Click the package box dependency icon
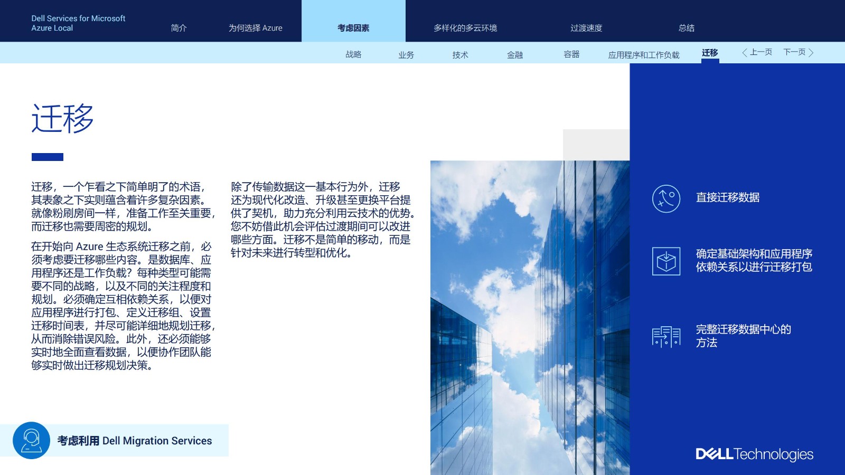 click(666, 261)
